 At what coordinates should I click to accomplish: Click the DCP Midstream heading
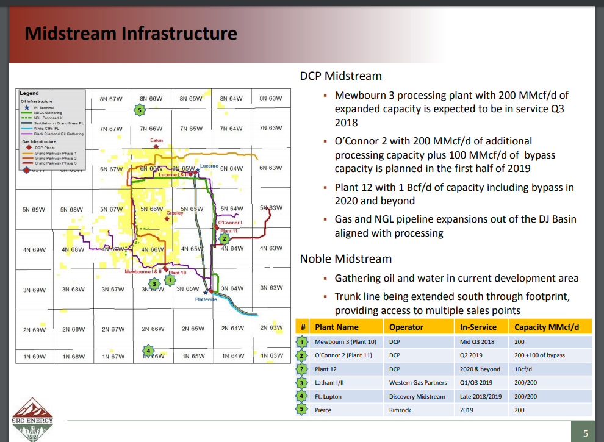341,76
